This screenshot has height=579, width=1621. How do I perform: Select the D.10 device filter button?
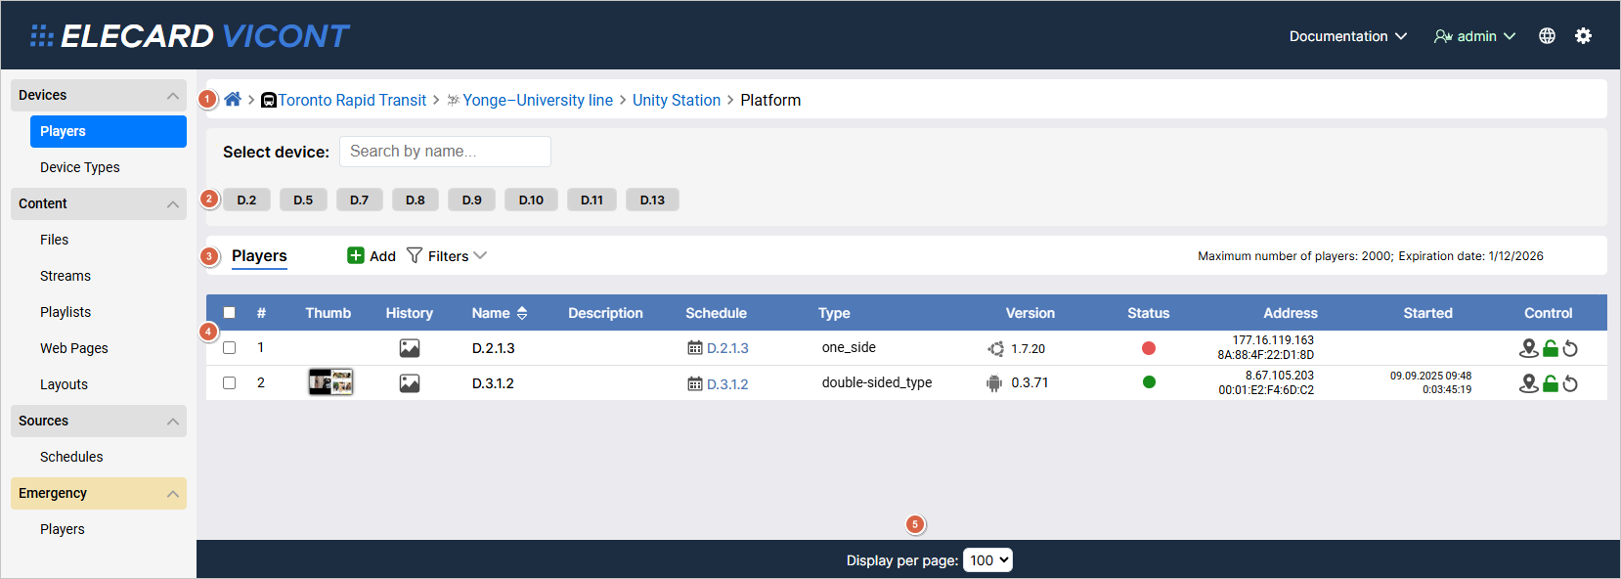point(531,200)
